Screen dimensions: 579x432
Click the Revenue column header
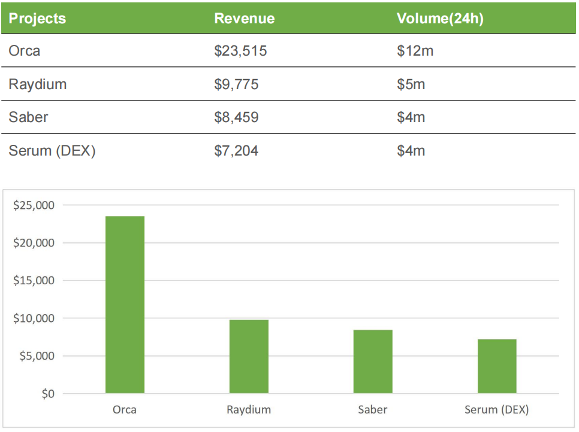coord(245,19)
